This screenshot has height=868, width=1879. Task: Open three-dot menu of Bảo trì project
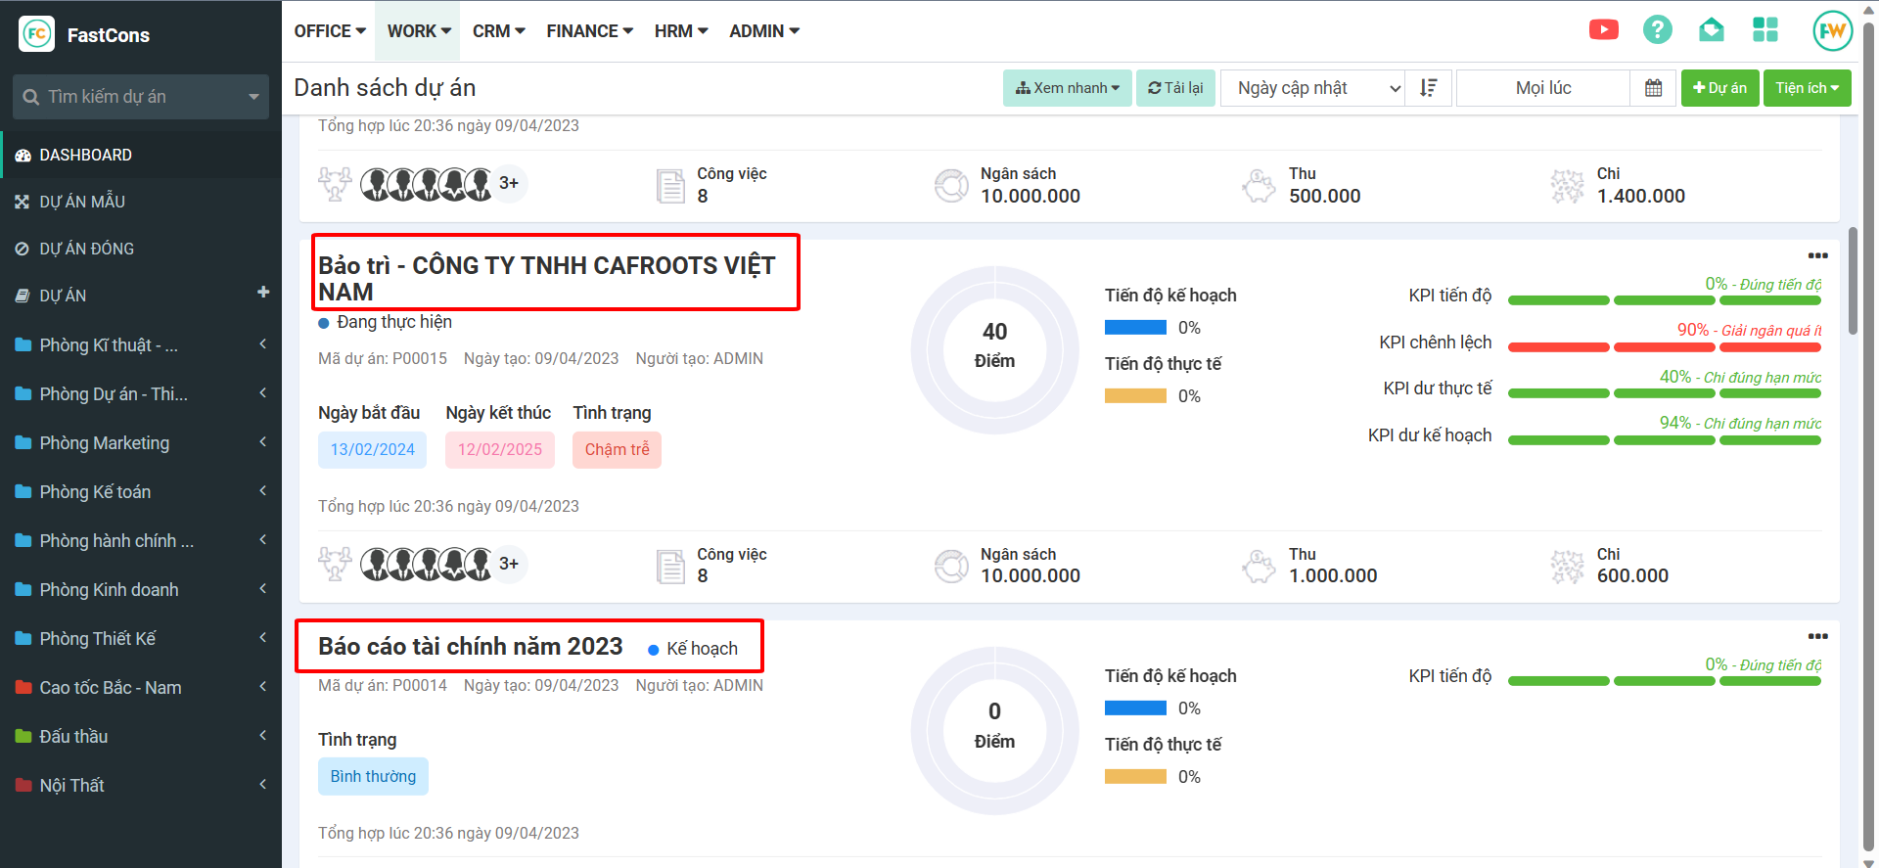pos(1817,255)
